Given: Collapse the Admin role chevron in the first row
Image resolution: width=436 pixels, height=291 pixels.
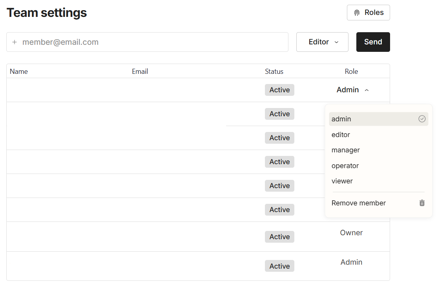Looking at the screenshot, I should click(367, 90).
